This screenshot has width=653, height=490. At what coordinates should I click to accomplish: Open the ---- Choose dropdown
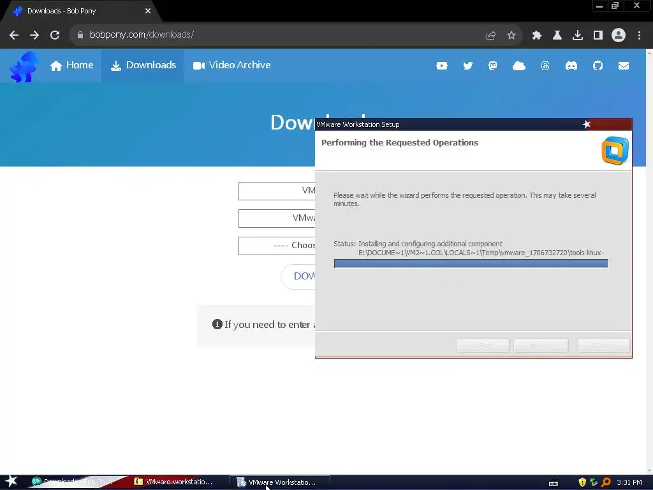tap(277, 246)
